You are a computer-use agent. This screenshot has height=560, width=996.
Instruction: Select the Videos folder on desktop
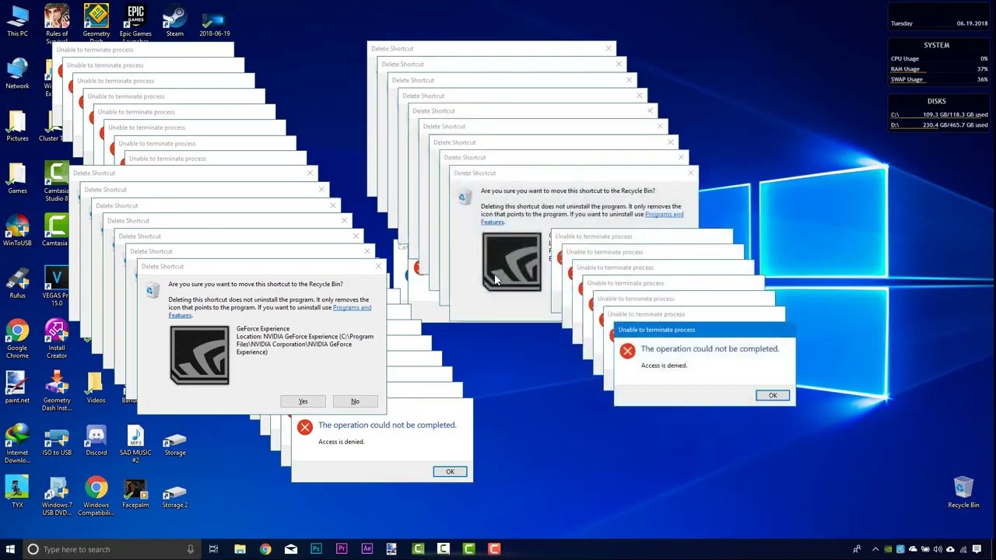click(x=96, y=387)
